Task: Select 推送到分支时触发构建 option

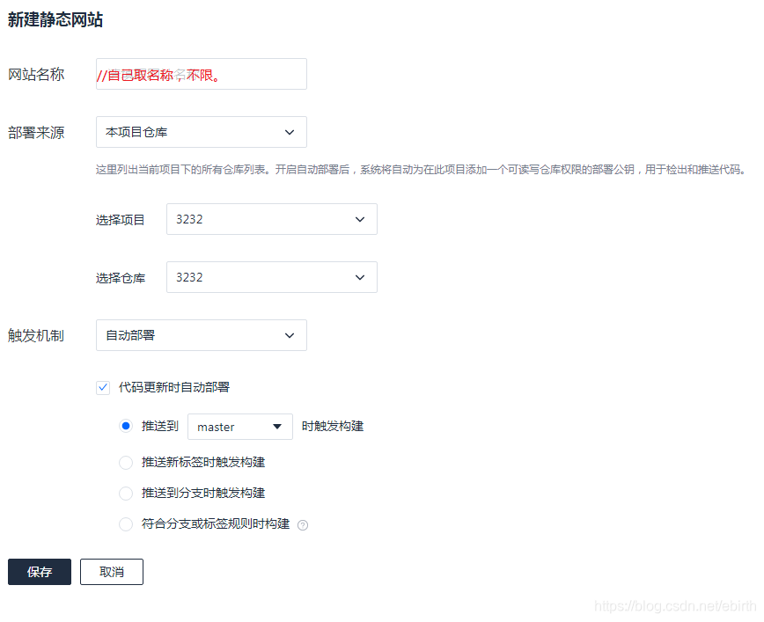Action: [x=126, y=493]
